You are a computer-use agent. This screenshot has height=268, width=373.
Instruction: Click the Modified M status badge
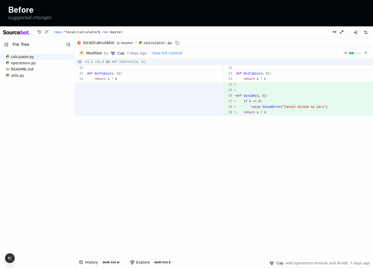[x=82, y=53]
